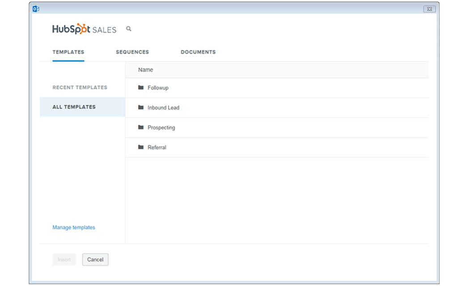Select All Templates in the sidebar

click(x=74, y=107)
